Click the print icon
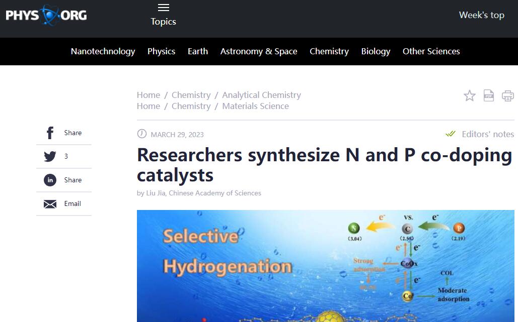The width and height of the screenshot is (518, 322). coord(507,95)
